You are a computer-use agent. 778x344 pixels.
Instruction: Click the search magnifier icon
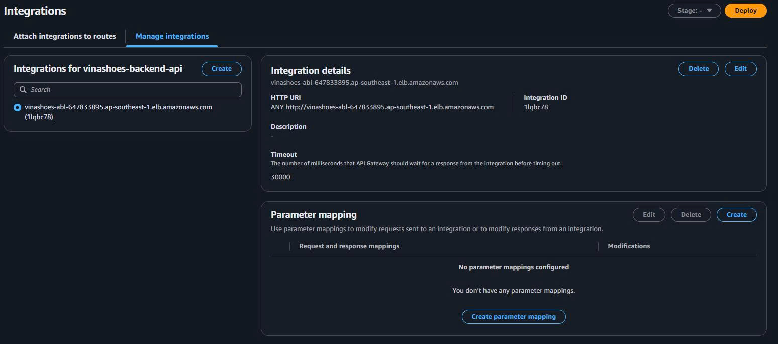click(23, 89)
